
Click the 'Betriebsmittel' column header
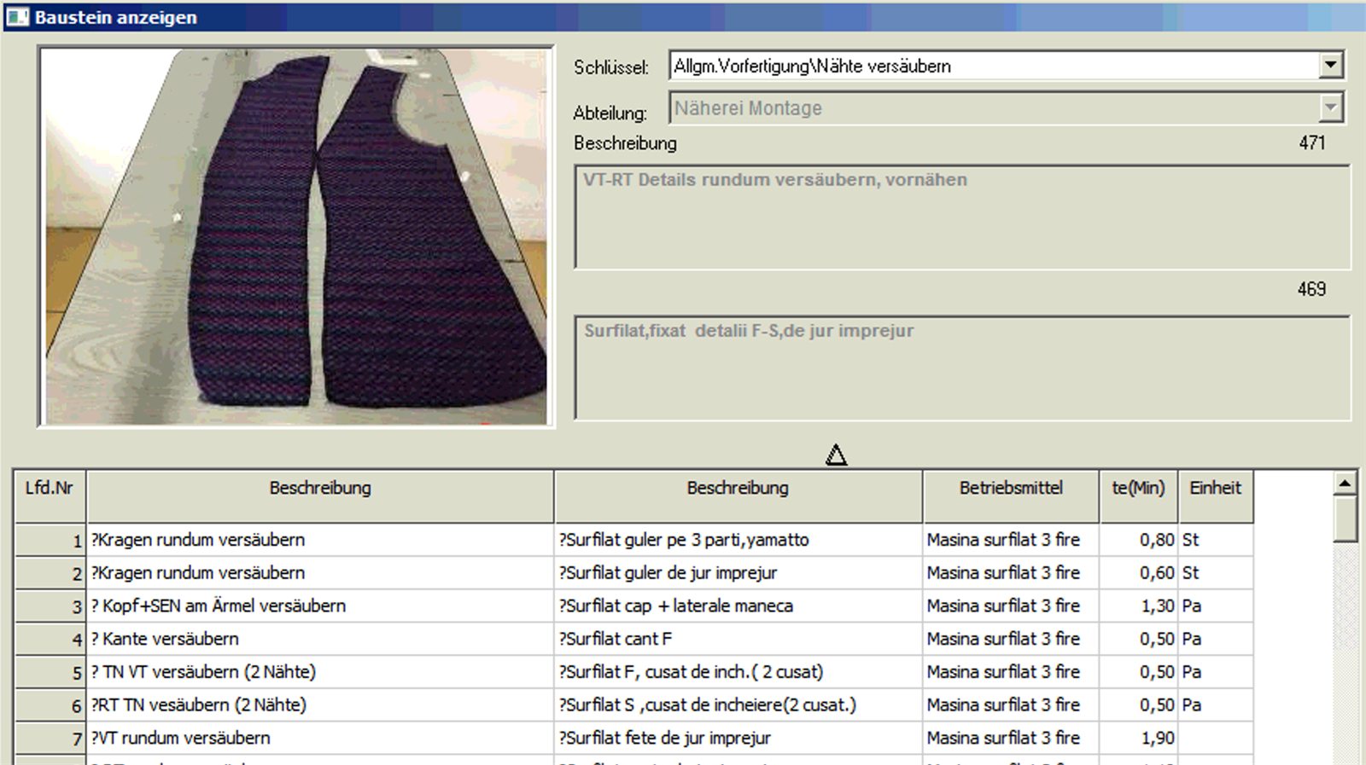pos(1011,496)
